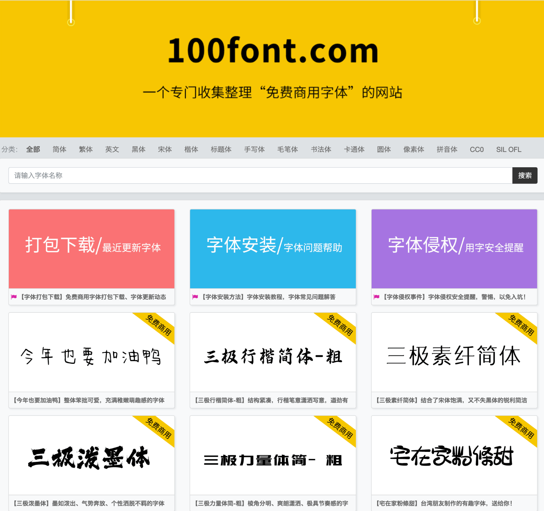Choose the 拼音体 category
The height and width of the screenshot is (511, 544).
click(447, 149)
